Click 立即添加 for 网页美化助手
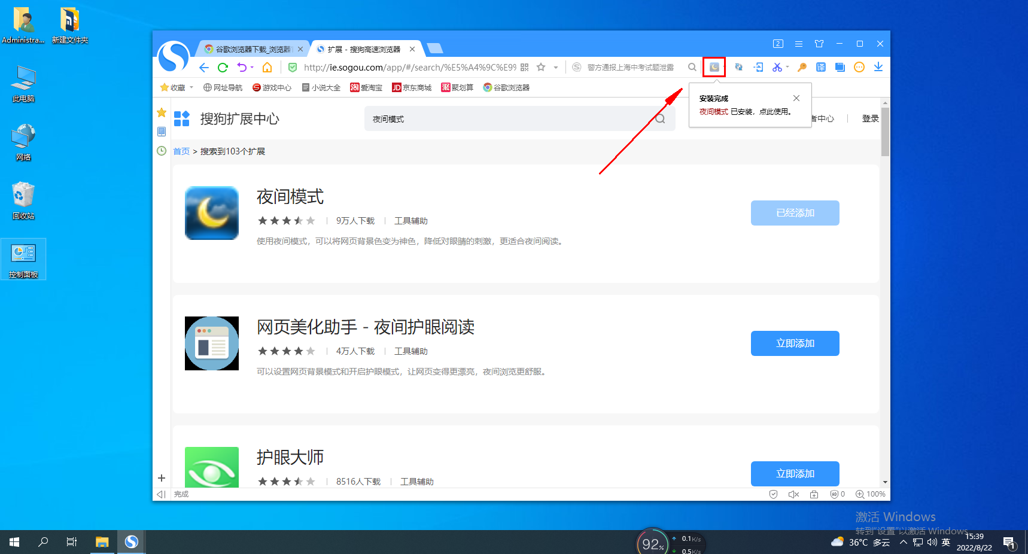Viewport: 1028px width, 554px height. tap(795, 343)
